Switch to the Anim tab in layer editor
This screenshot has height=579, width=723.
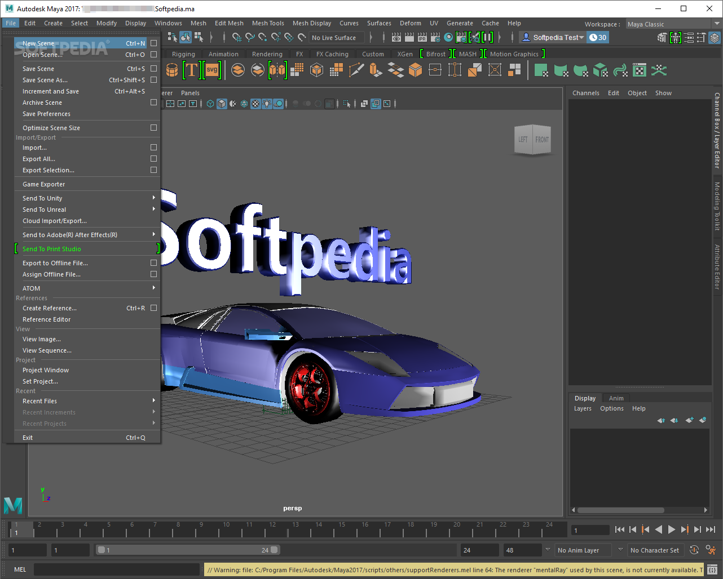click(x=616, y=398)
